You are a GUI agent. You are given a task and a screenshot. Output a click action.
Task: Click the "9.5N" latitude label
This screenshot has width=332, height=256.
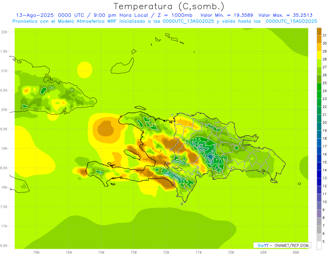point(4,129)
